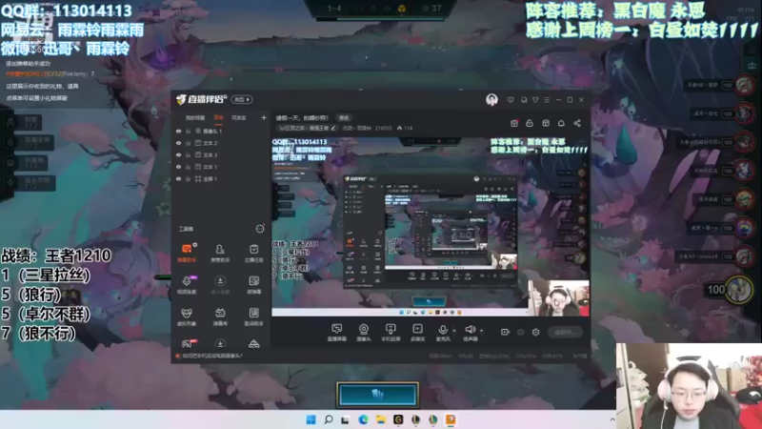Viewport: 762px width, 429px height.
Task: Expand the speaker options arrow
Action: click(x=481, y=331)
